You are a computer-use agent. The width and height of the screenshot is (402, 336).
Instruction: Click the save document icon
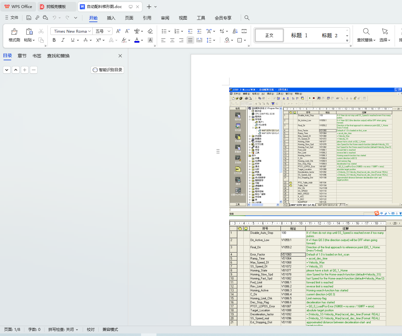click(29, 18)
